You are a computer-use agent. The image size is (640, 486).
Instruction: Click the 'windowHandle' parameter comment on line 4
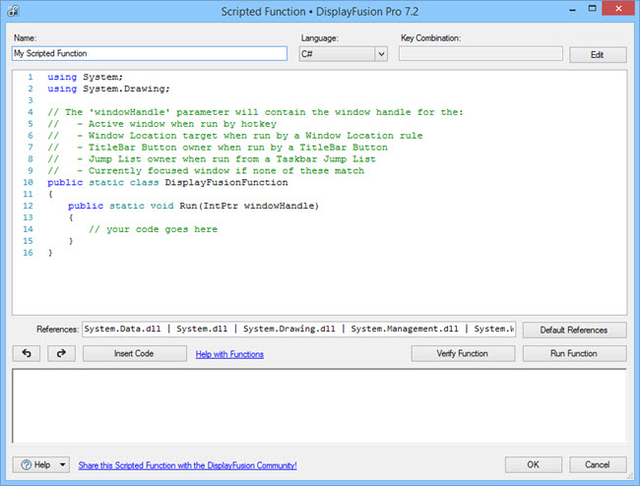click(256, 112)
